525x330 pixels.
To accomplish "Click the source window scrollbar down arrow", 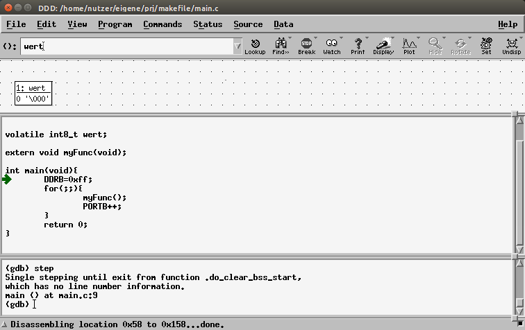I will coord(519,250).
